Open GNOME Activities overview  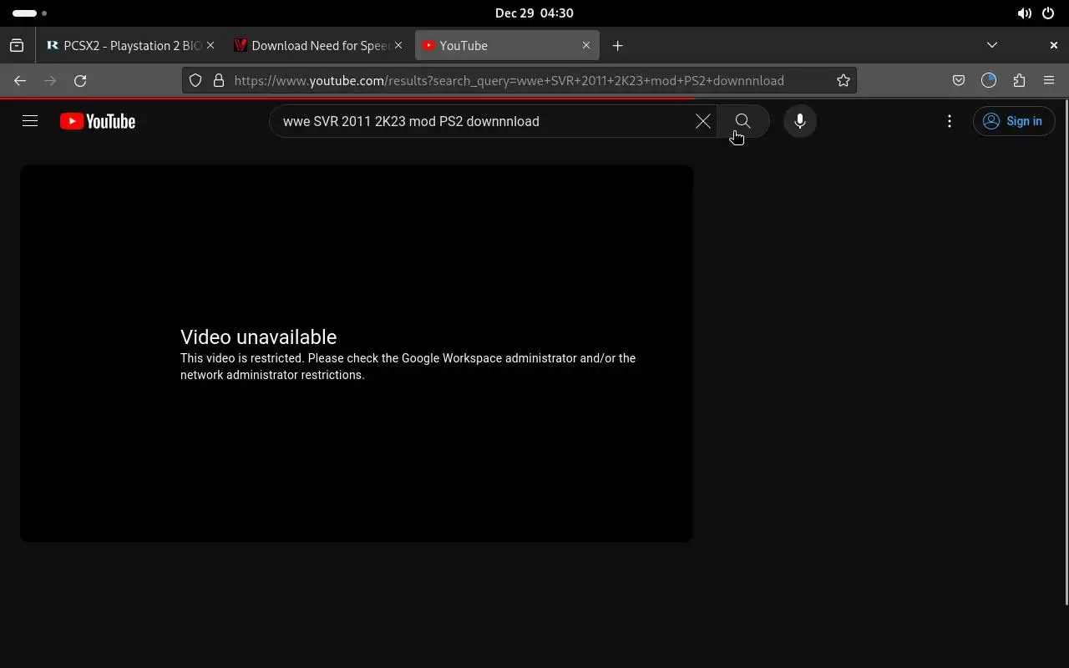(x=30, y=13)
